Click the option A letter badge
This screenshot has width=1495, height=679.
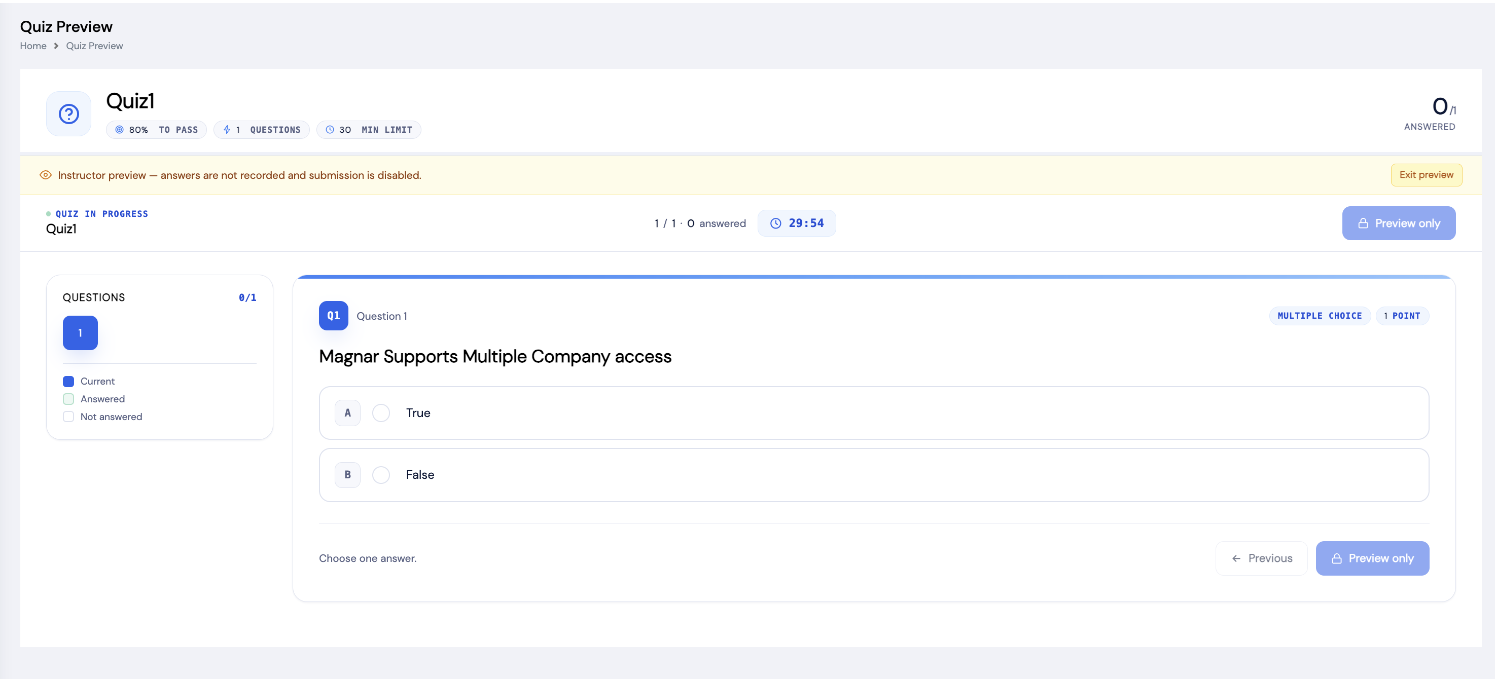pyautogui.click(x=347, y=413)
